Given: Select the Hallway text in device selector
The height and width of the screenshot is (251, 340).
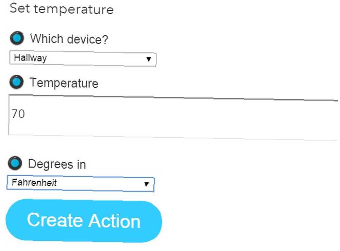Looking at the screenshot, I should click(30, 58).
